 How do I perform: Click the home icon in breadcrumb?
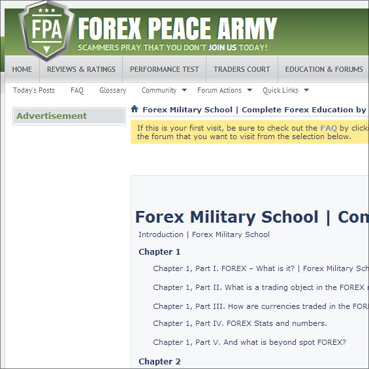(135, 109)
